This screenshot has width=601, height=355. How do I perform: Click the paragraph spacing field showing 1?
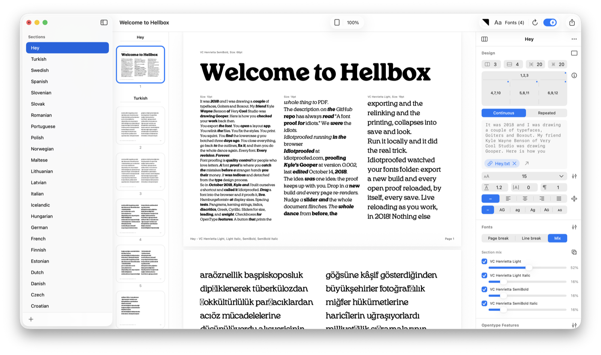pos(553,187)
